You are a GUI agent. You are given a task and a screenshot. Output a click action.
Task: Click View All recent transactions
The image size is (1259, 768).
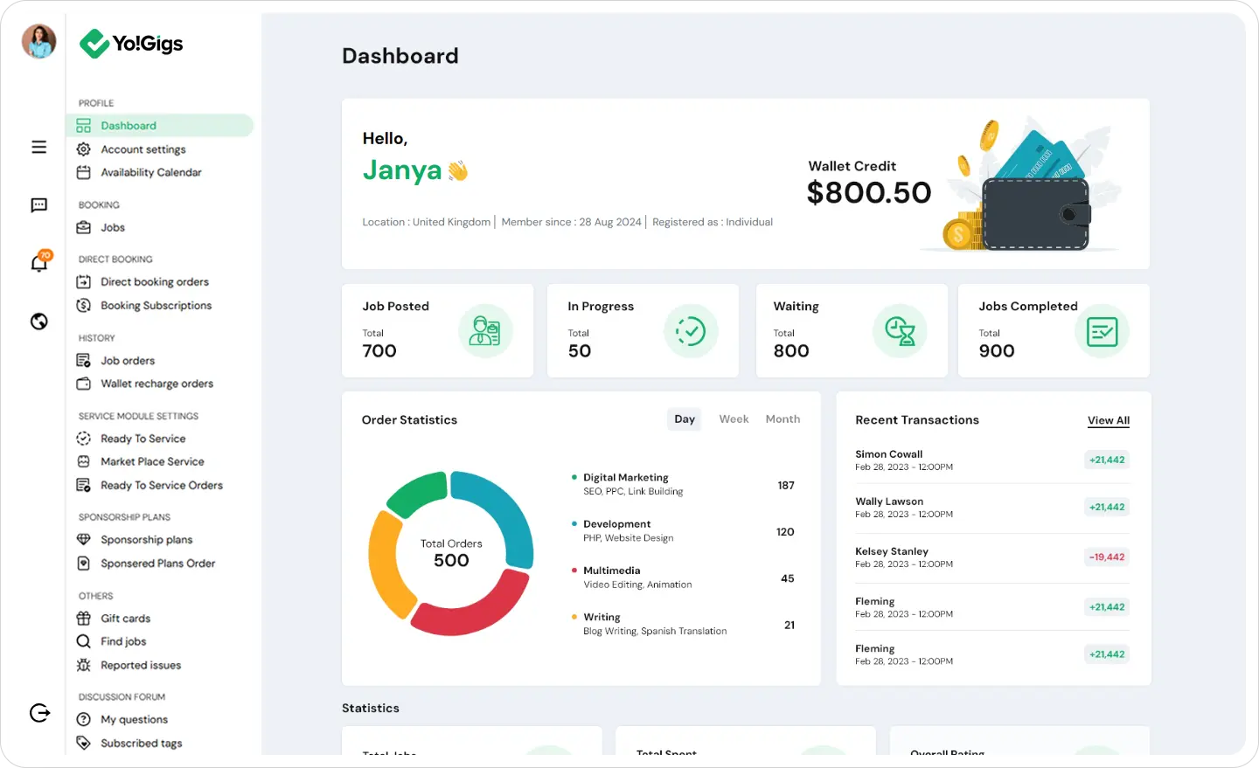click(x=1108, y=420)
